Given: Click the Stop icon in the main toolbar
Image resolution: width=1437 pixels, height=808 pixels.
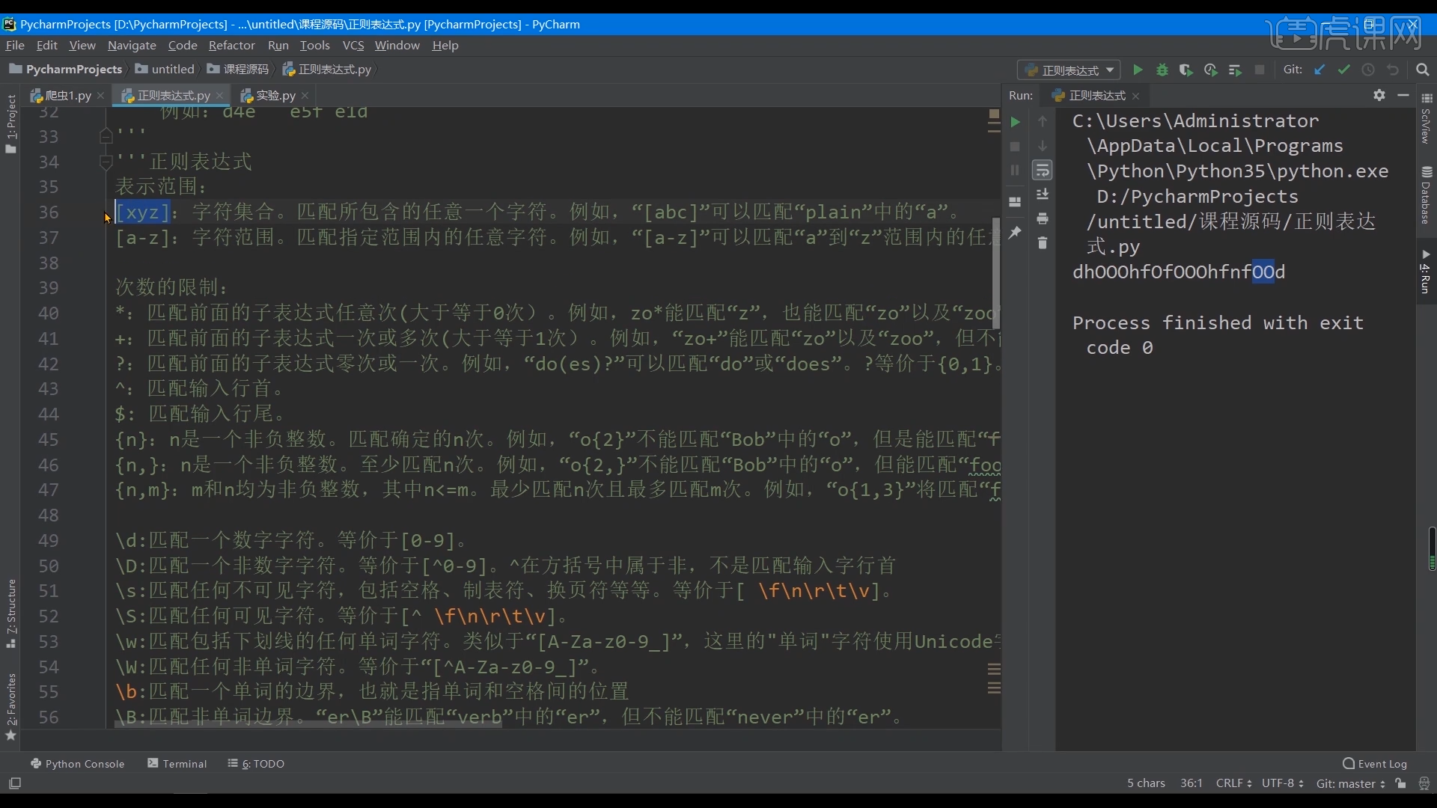Looking at the screenshot, I should tap(1260, 70).
